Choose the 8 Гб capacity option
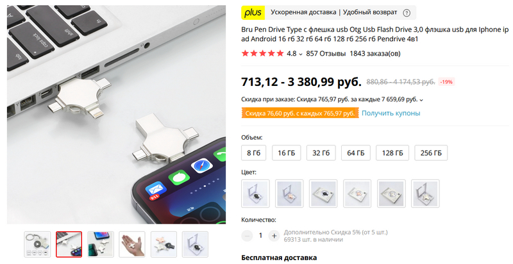Viewport: 513px width, 264px height. (x=253, y=153)
